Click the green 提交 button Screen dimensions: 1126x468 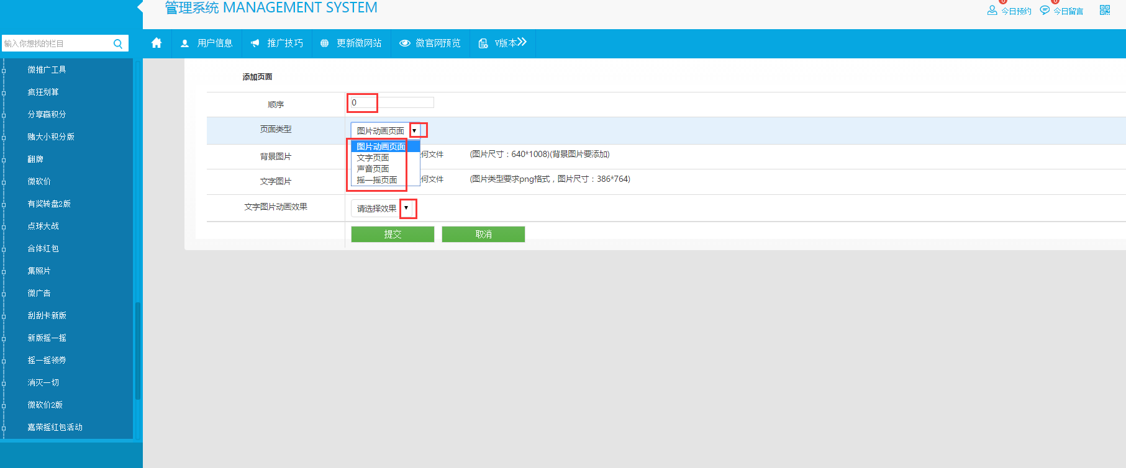(393, 234)
